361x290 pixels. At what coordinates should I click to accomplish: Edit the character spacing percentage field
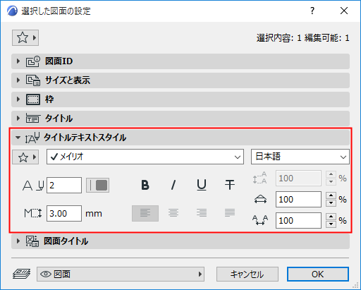click(x=298, y=221)
